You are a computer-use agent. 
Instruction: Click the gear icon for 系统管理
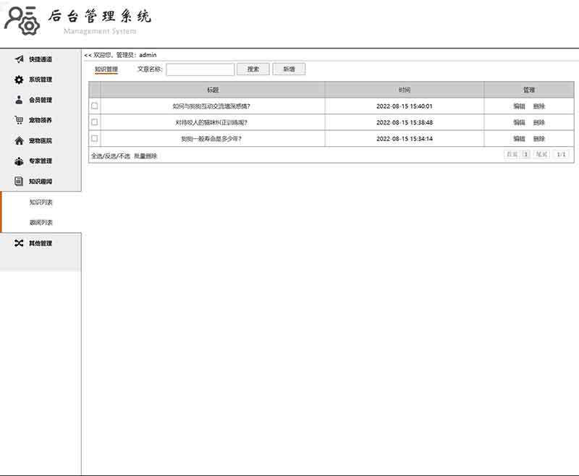click(x=20, y=80)
